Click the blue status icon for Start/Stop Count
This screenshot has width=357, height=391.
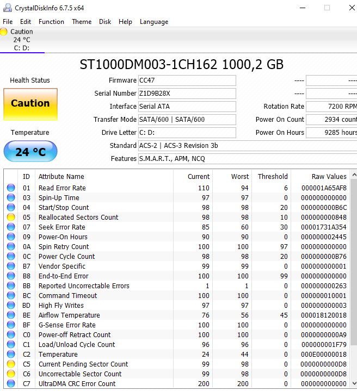(x=11, y=207)
